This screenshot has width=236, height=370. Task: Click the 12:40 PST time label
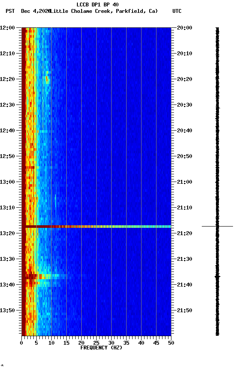coord(7,131)
